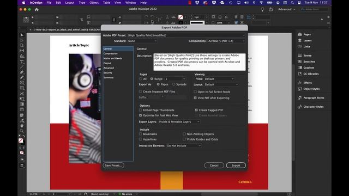Open the Effects panel
This screenshot has width=349, height=196.
point(305,83)
